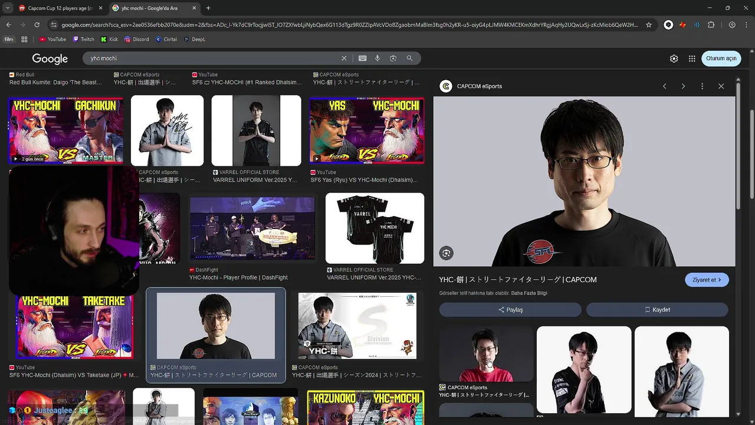
Task: Open the VARREL uniform jersey thumbnail
Action: [x=375, y=228]
